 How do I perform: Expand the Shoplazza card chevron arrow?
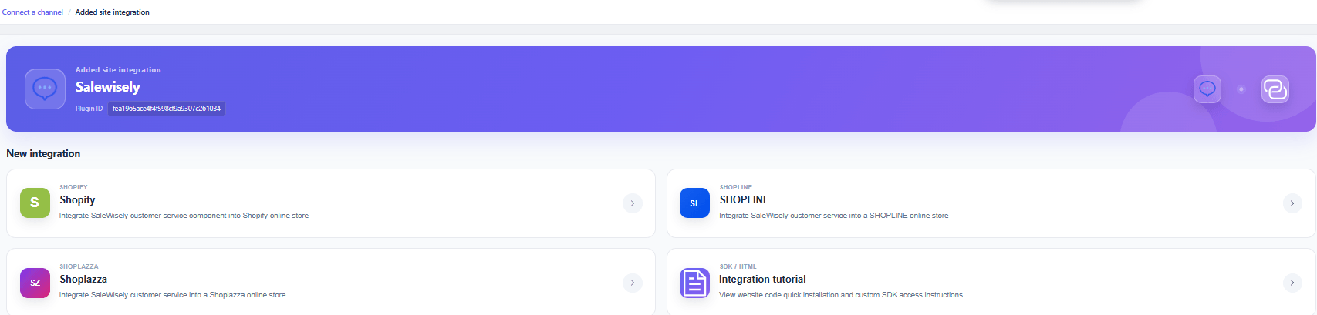633,283
